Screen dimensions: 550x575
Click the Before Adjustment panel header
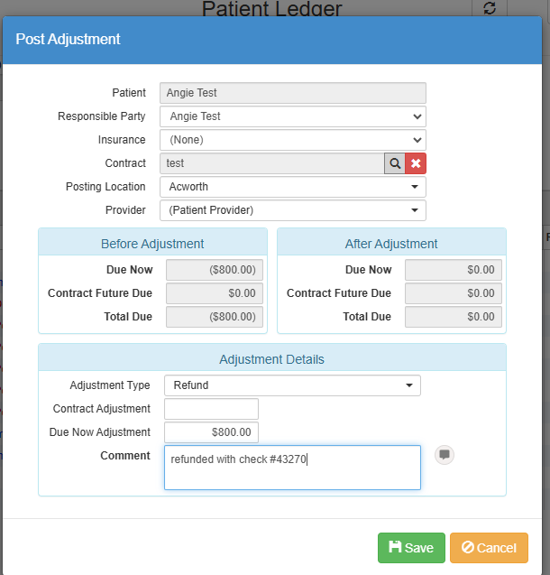(152, 244)
